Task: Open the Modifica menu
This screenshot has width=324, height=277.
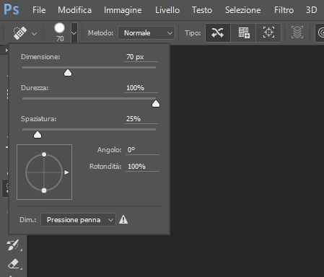Action: (x=74, y=10)
